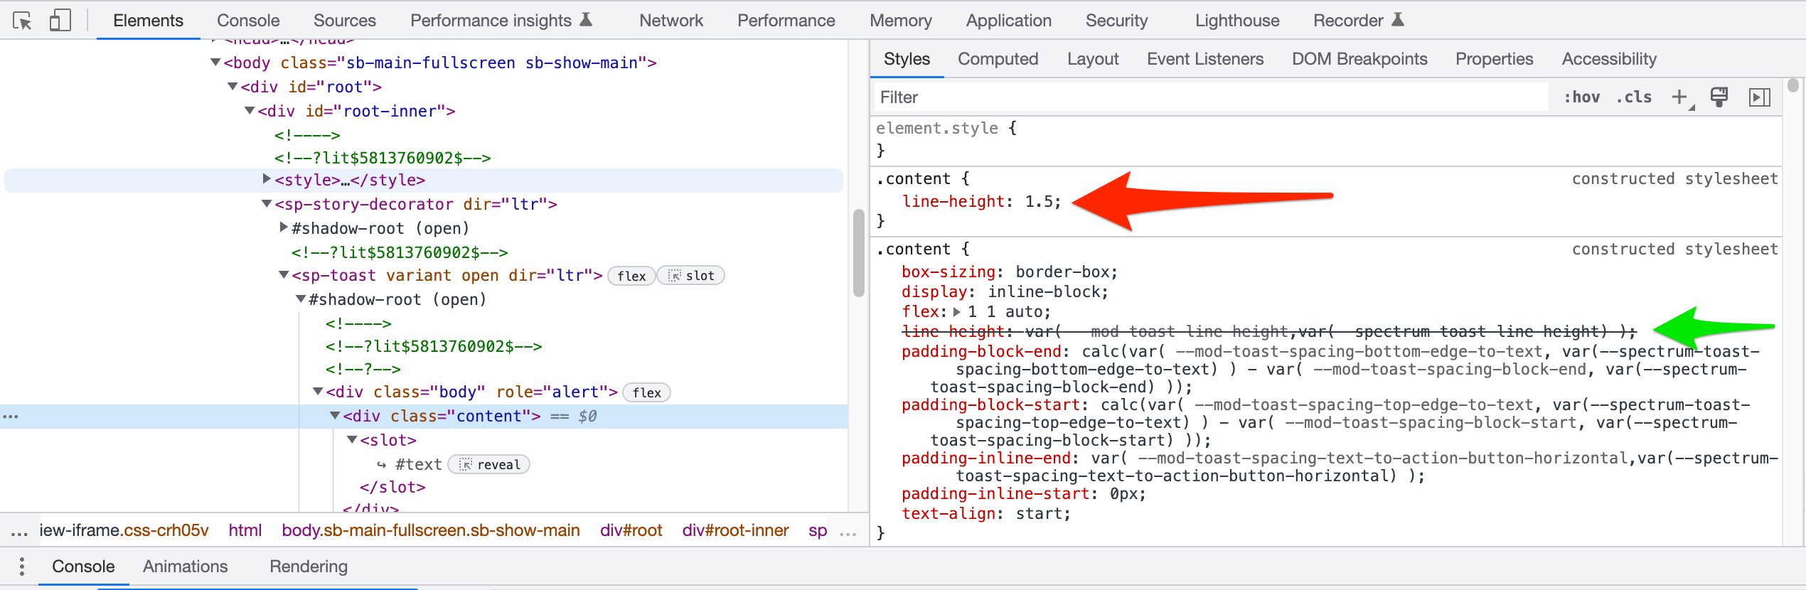Click the Filter styles input field
This screenshot has width=1806, height=590.
pyautogui.click(x=1211, y=97)
